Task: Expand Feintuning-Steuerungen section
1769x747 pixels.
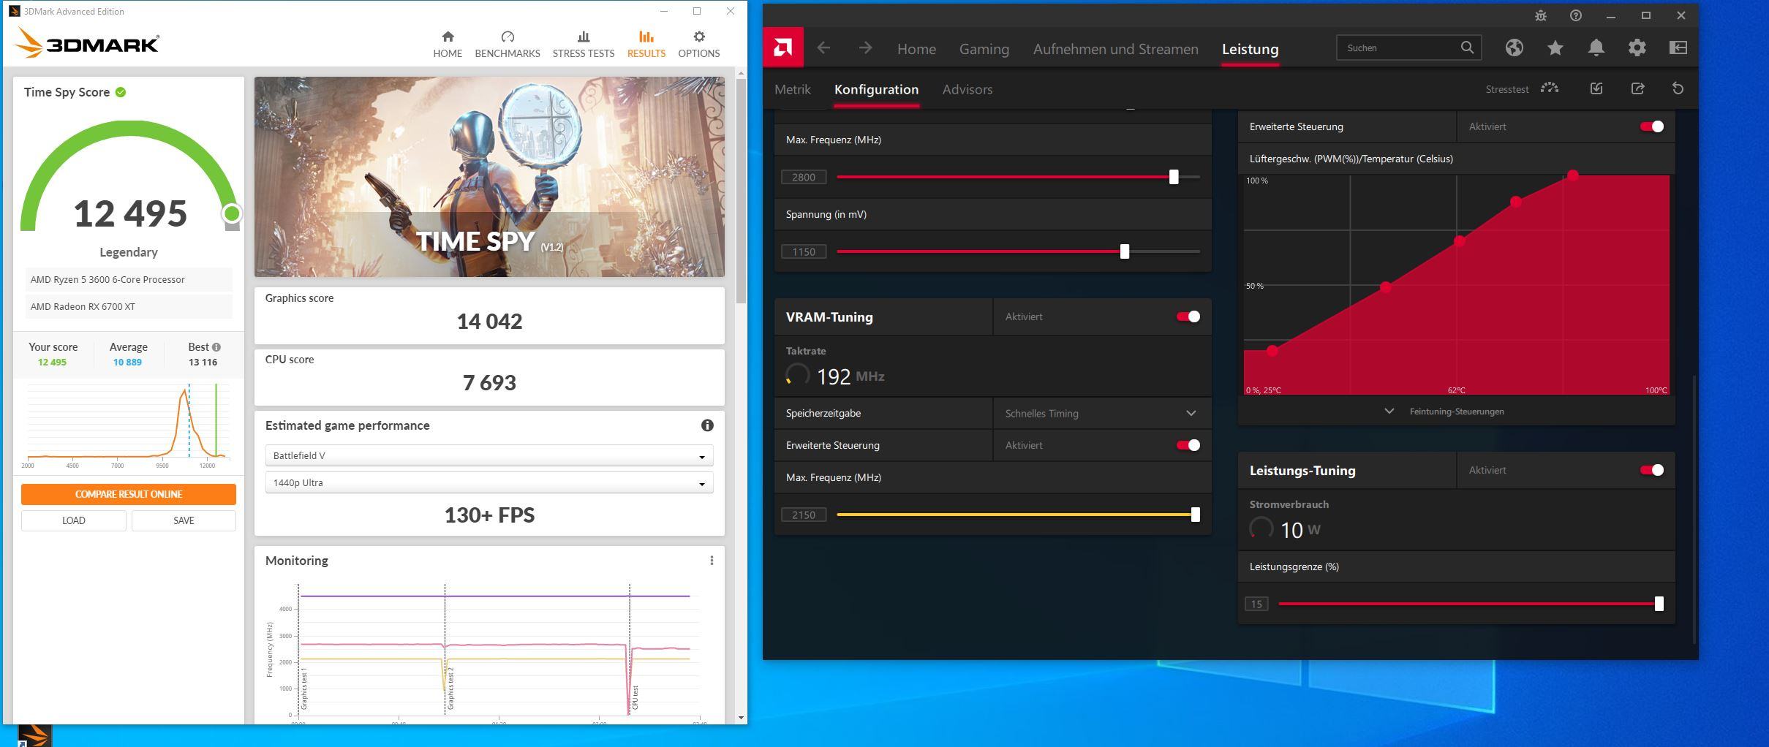Action: pos(1446,412)
